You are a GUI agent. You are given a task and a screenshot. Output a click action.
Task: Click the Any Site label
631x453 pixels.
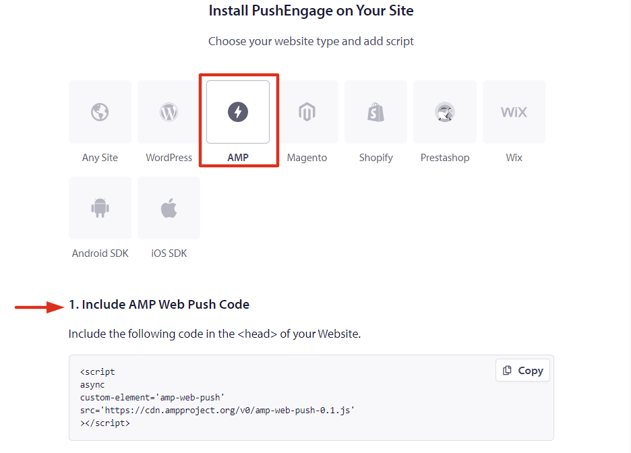[x=100, y=158]
